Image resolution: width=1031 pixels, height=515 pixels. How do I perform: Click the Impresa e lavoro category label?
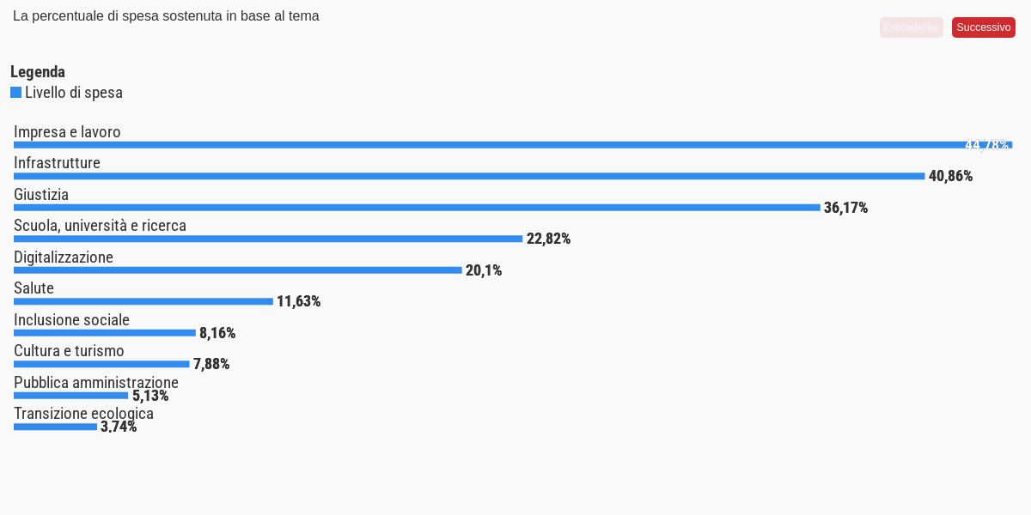point(67,132)
